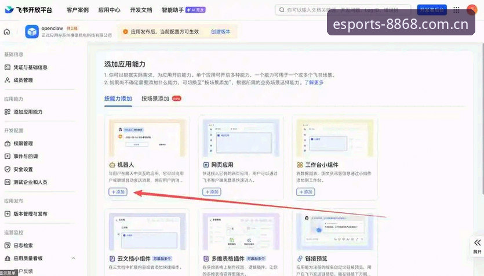The image size is (484, 276).
Task: Click the 工作台小组件 preview thumbnail
Action: (x=335, y=138)
